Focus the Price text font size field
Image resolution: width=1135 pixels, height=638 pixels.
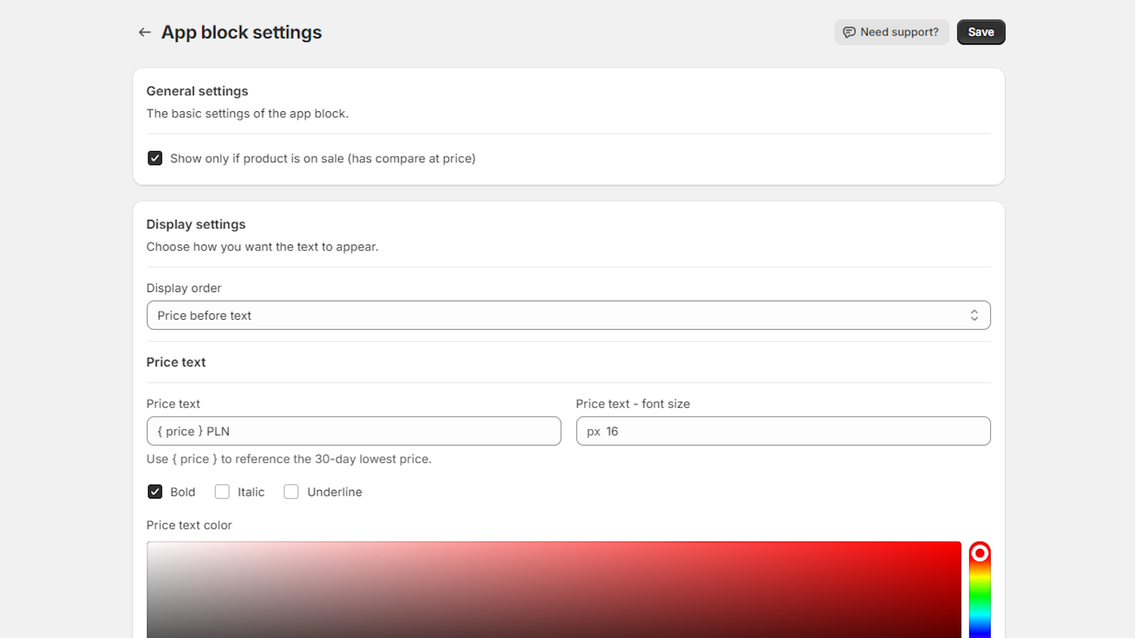pos(783,431)
